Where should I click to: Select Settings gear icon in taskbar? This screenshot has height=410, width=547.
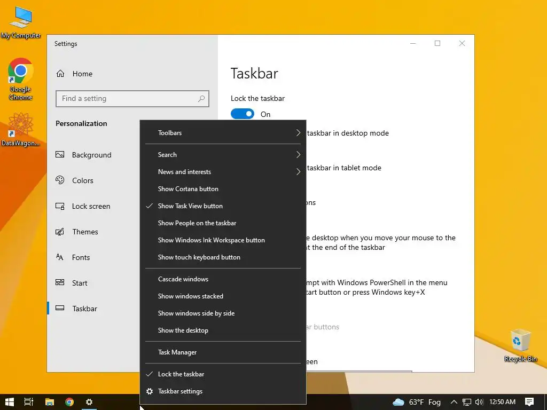(x=89, y=402)
